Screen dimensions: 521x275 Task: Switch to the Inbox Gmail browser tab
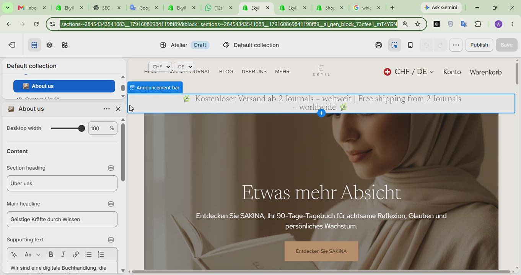tap(32, 8)
